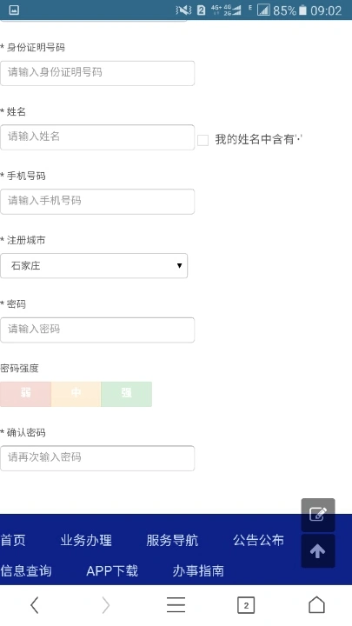The image size is (352, 626).
Task: Open the browser tabs counter icon
Action: (x=246, y=606)
